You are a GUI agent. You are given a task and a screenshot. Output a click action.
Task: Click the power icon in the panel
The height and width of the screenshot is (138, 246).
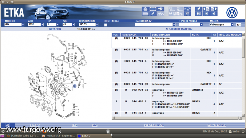[243, 132]
